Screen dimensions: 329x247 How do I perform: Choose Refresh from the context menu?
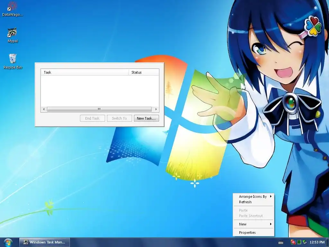pyautogui.click(x=253, y=202)
